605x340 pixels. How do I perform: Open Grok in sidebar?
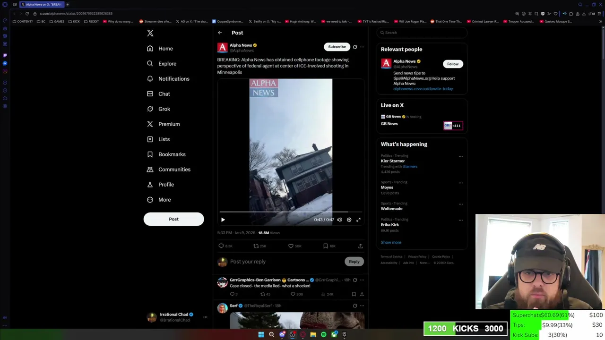coord(158,109)
